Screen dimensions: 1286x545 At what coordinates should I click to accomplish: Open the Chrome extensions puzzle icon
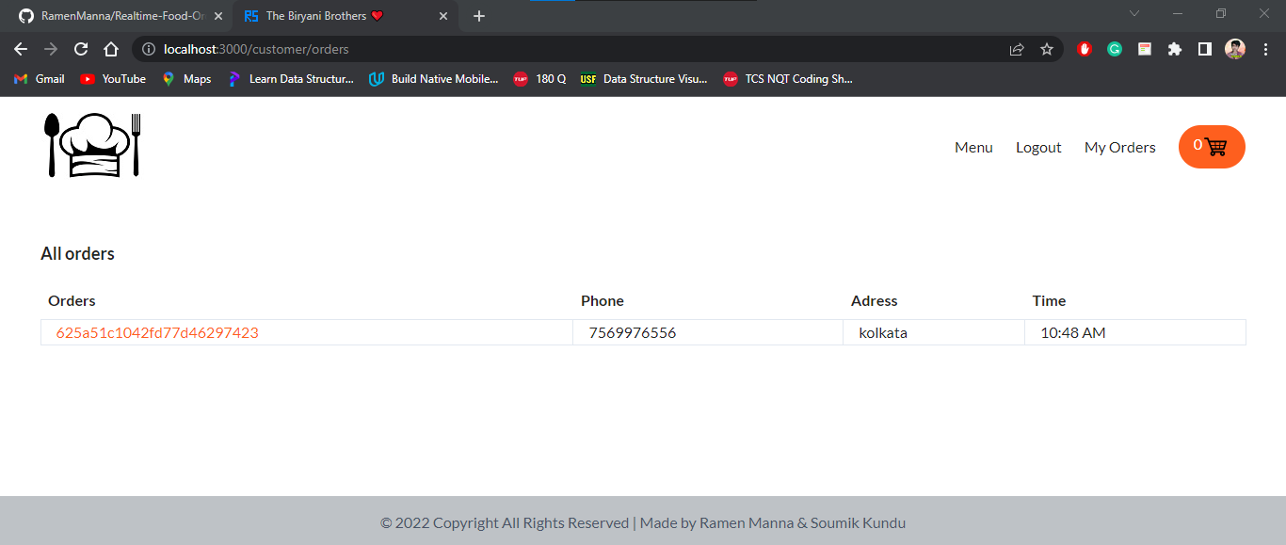(1174, 48)
